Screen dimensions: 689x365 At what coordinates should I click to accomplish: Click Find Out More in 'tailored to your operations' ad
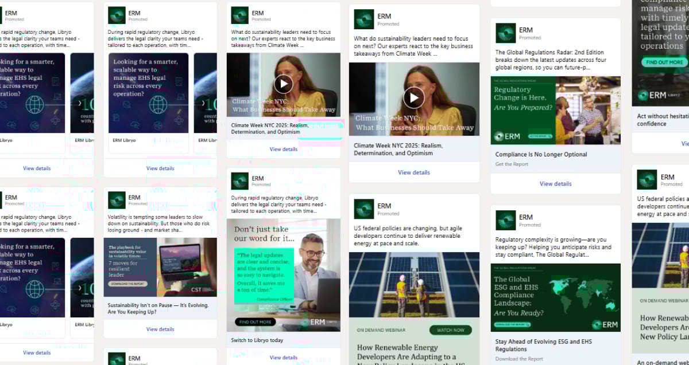pyautogui.click(x=664, y=62)
